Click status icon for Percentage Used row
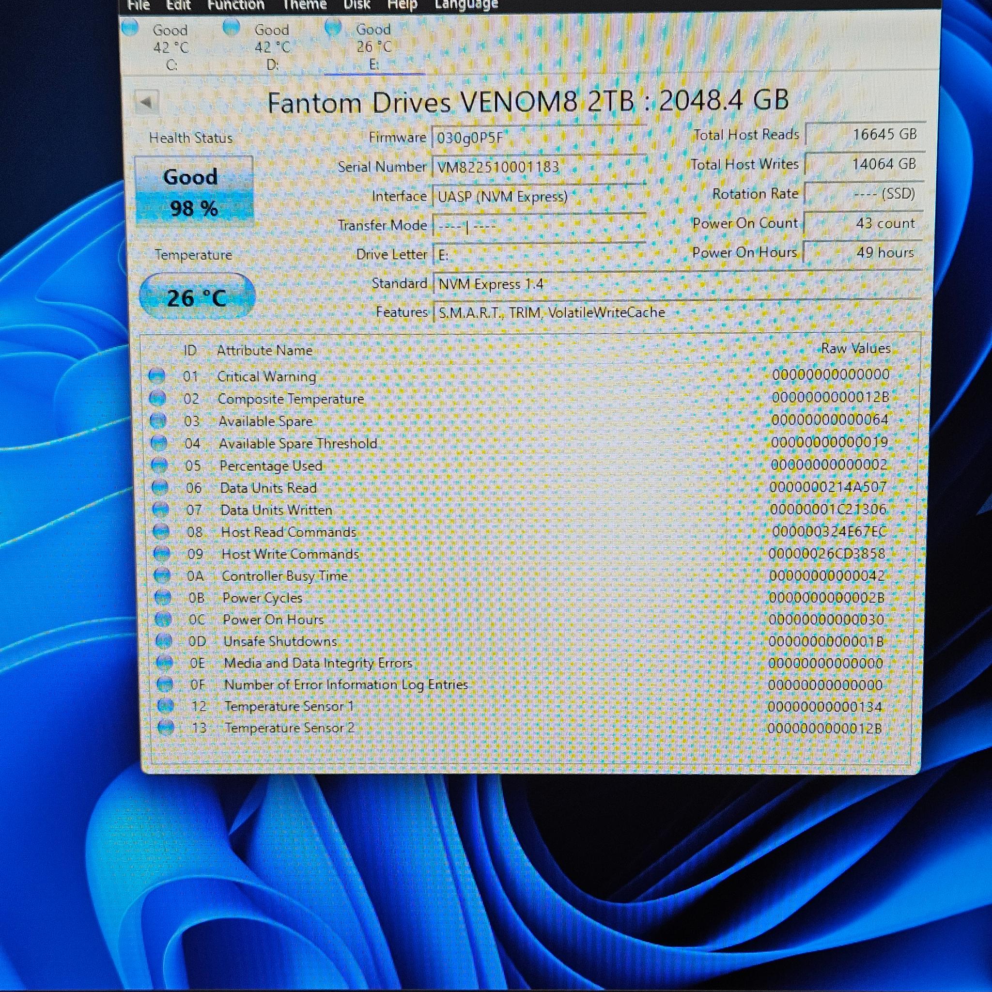Screen dimensions: 992x992 [159, 465]
